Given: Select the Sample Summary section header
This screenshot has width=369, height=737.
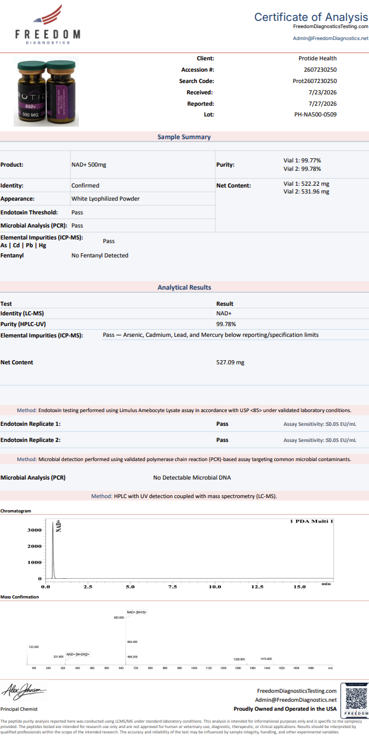Looking at the screenshot, I should 184,137.
